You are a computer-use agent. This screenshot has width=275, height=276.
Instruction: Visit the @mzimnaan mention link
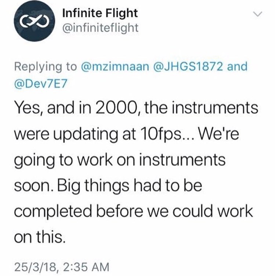pos(115,67)
